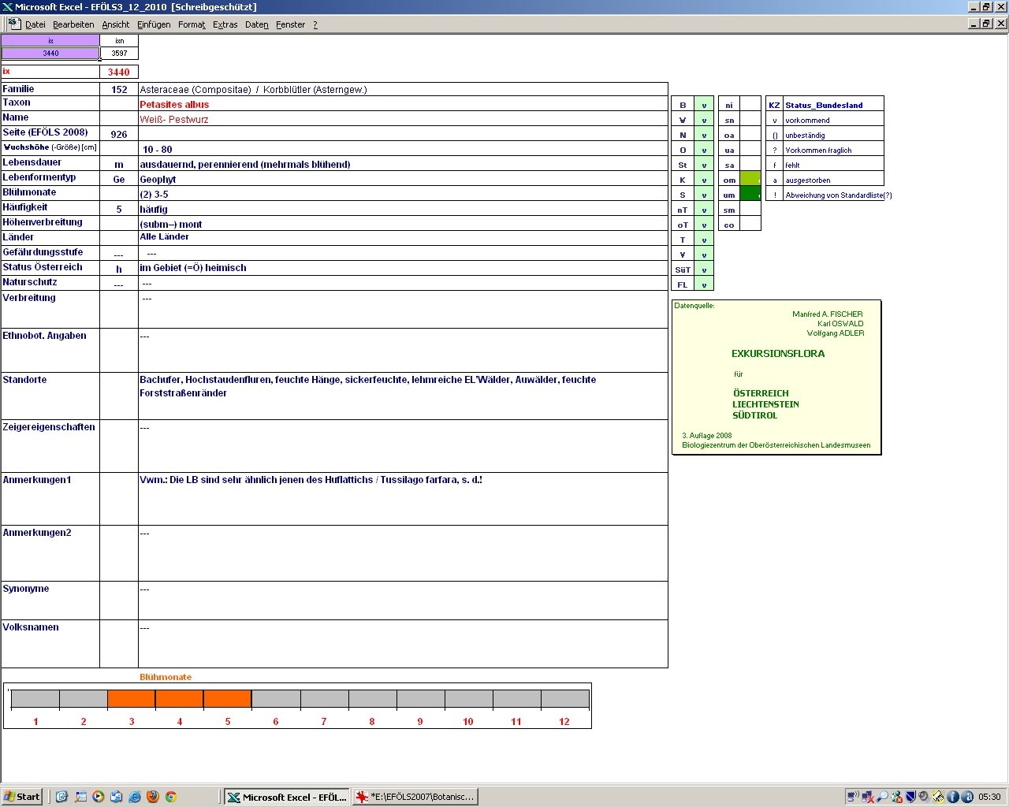Click the Excel workbook icon beside Datei
The width and height of the screenshot is (1009, 807).
pos(14,24)
